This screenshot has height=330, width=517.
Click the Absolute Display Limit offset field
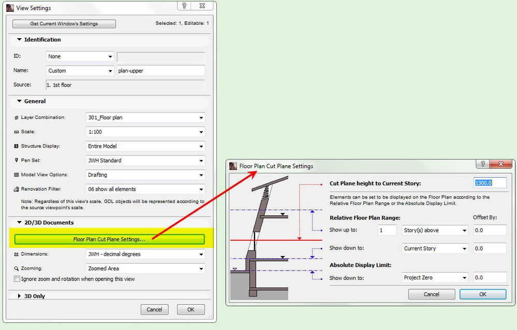pos(490,278)
